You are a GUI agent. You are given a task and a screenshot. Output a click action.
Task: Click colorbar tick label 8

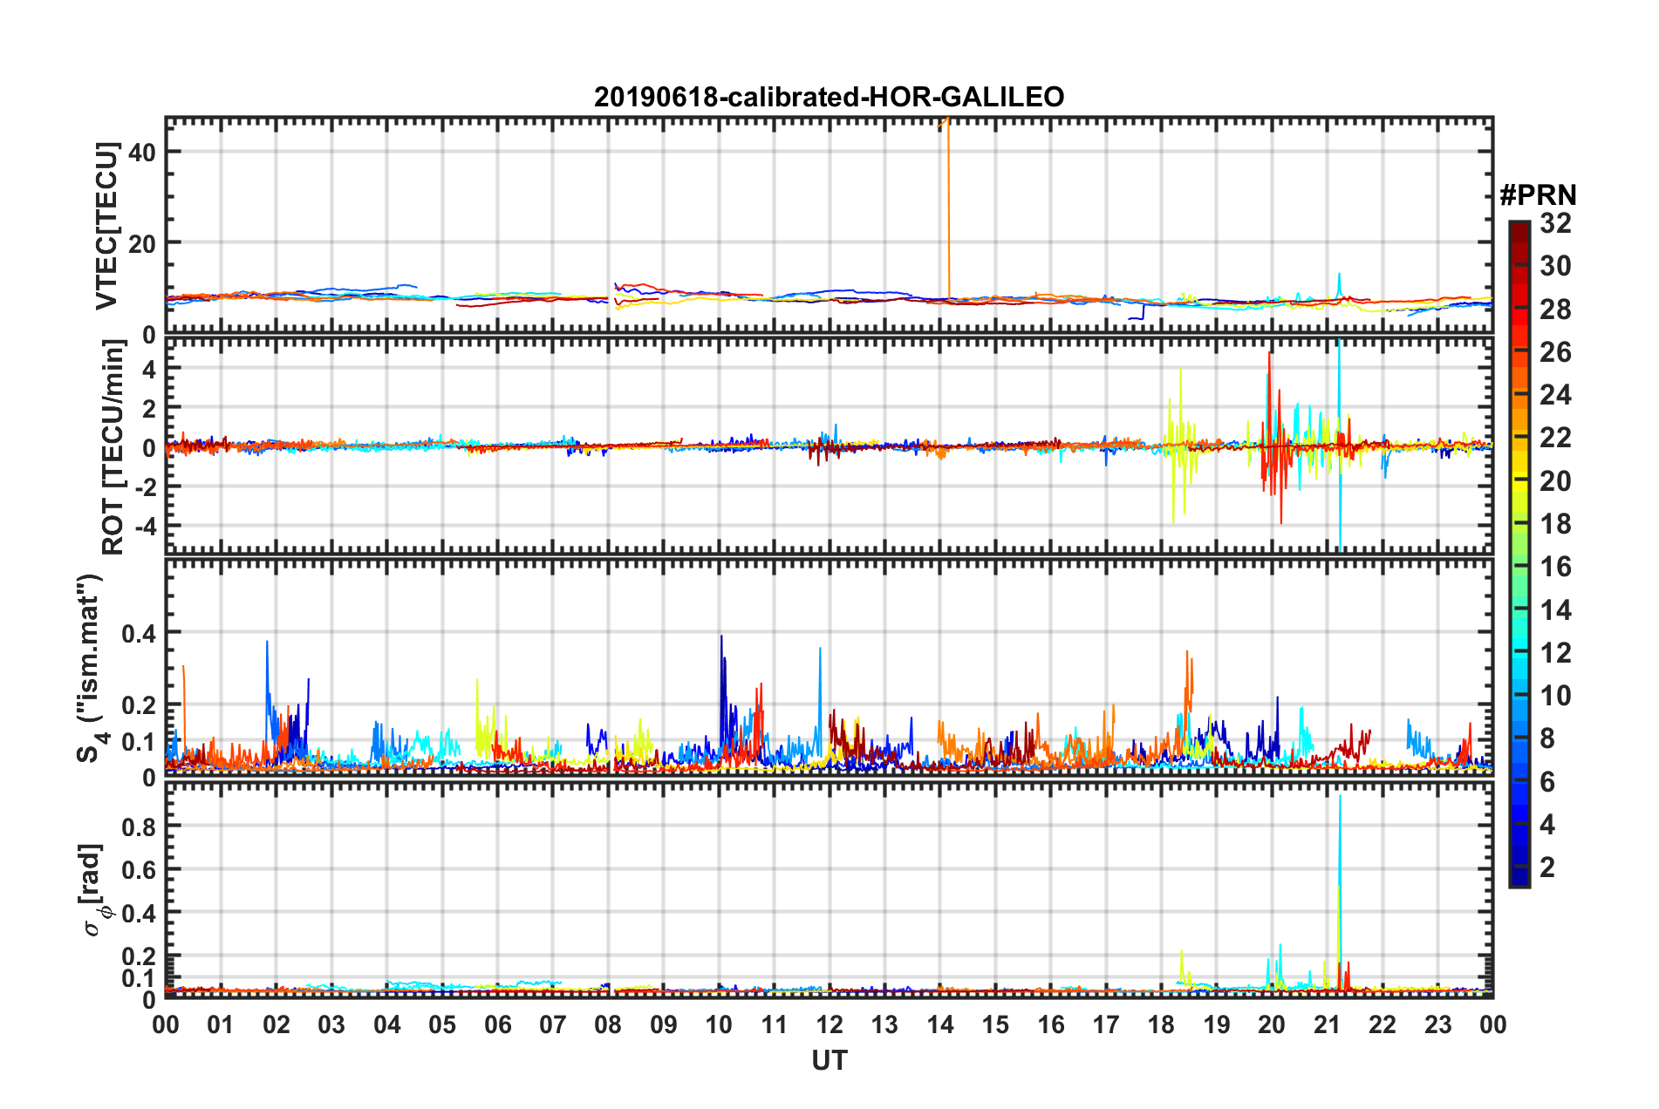click(x=1547, y=738)
